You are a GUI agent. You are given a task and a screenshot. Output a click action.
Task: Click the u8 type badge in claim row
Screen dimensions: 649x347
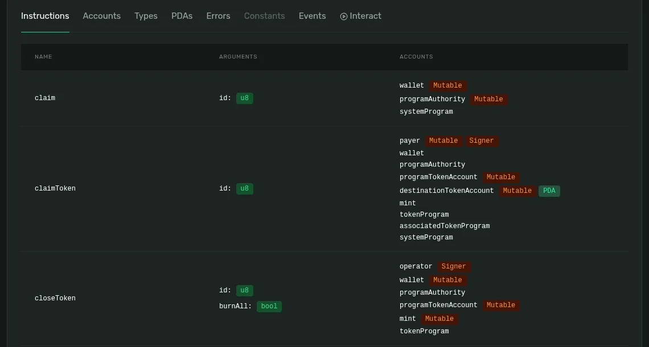[x=245, y=98]
